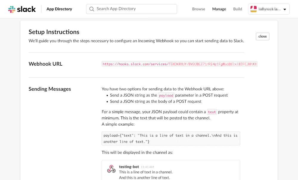Image resolution: width=298 pixels, height=180 pixels.
Task: Open the account dropdown in the header
Action: point(268,9)
